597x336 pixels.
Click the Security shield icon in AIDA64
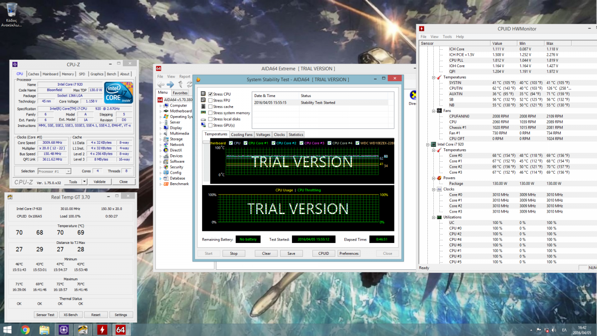pos(166,167)
